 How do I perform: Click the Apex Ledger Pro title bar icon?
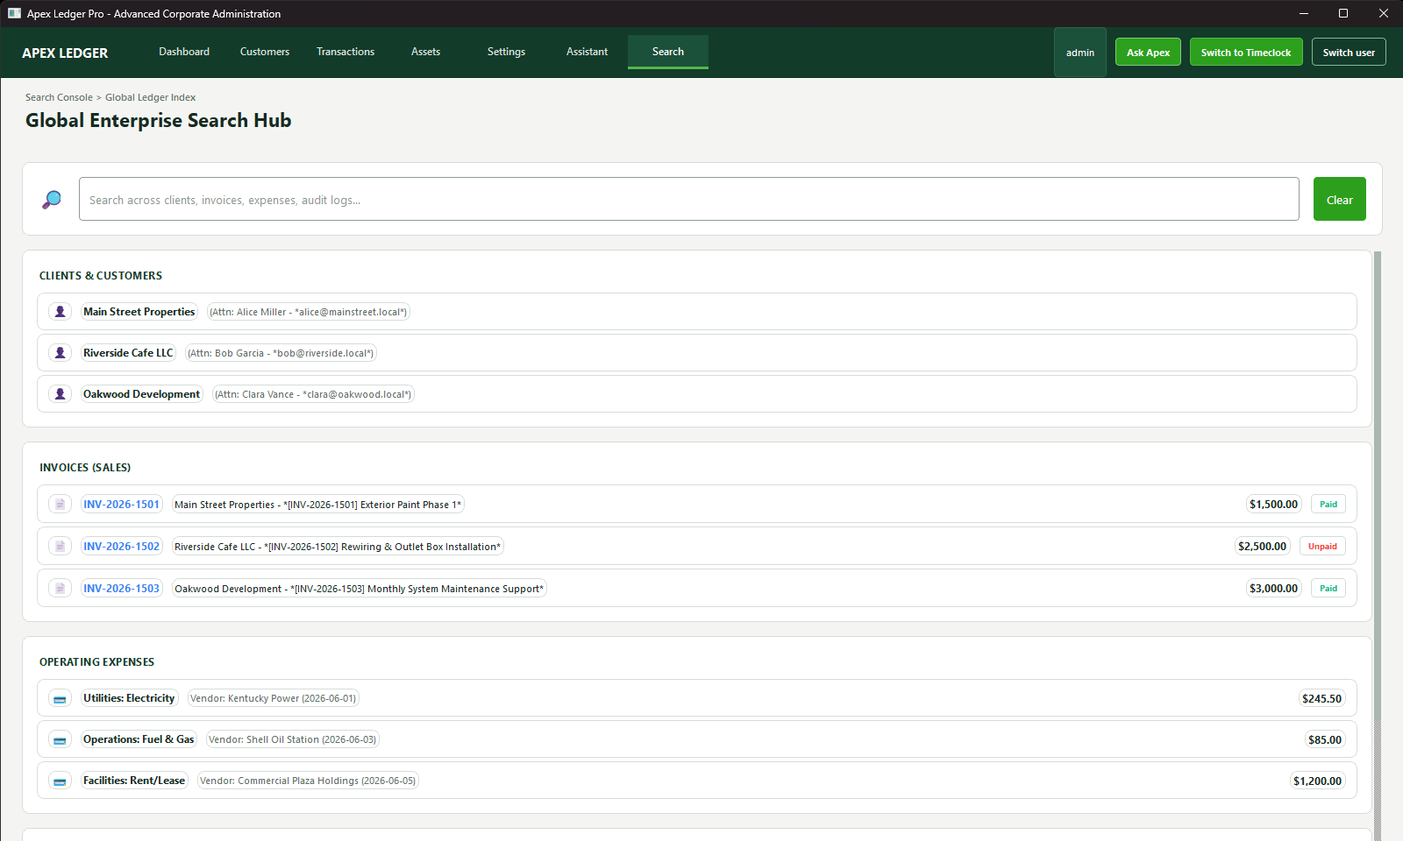14,13
